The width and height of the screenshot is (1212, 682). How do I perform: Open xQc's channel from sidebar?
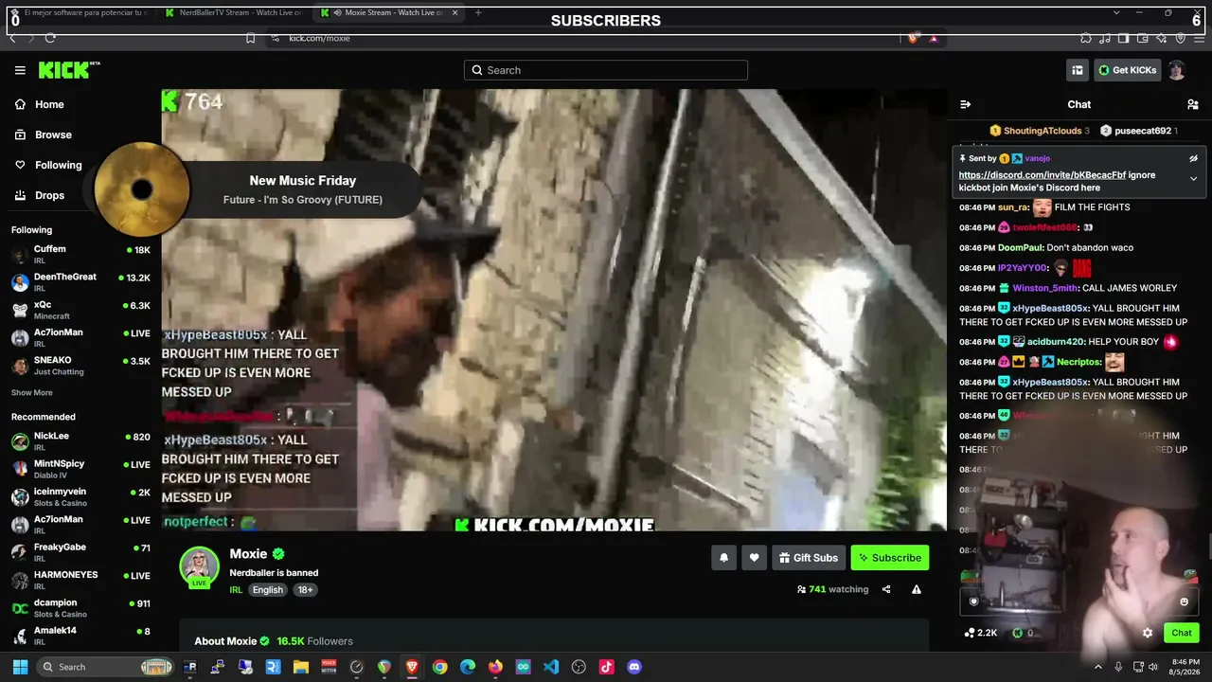[81, 310]
